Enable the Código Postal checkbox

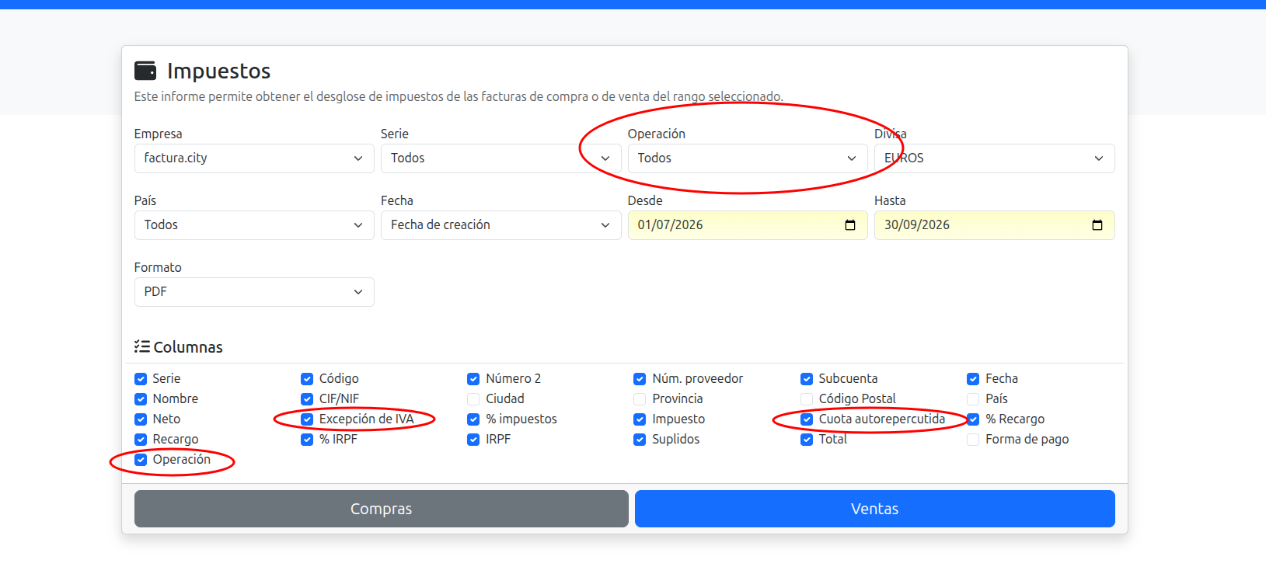[807, 399]
